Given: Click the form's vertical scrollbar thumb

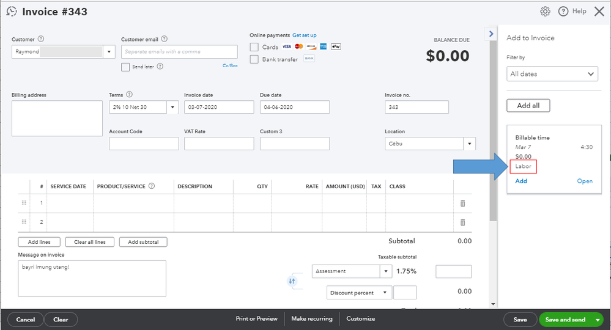Looking at the screenshot, I should pos(493,131).
